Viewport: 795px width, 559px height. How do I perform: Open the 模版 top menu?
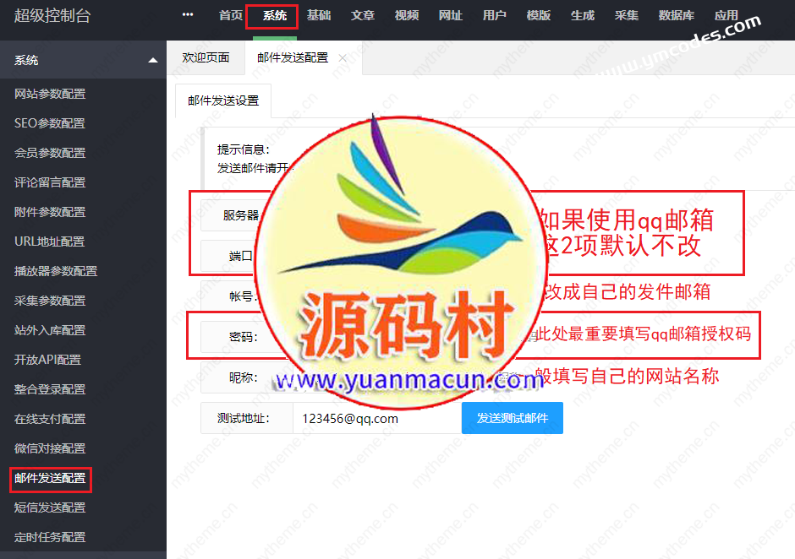coord(539,16)
